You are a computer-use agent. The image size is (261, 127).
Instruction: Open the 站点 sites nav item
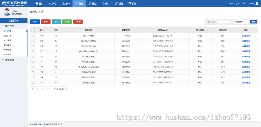(93, 3)
